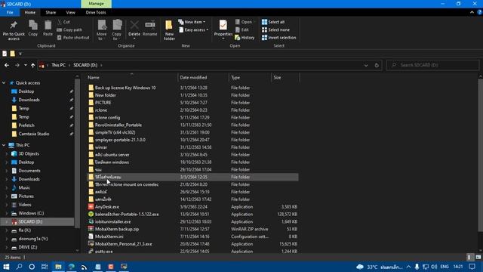Switch to the Home ribbon tab

30,12
